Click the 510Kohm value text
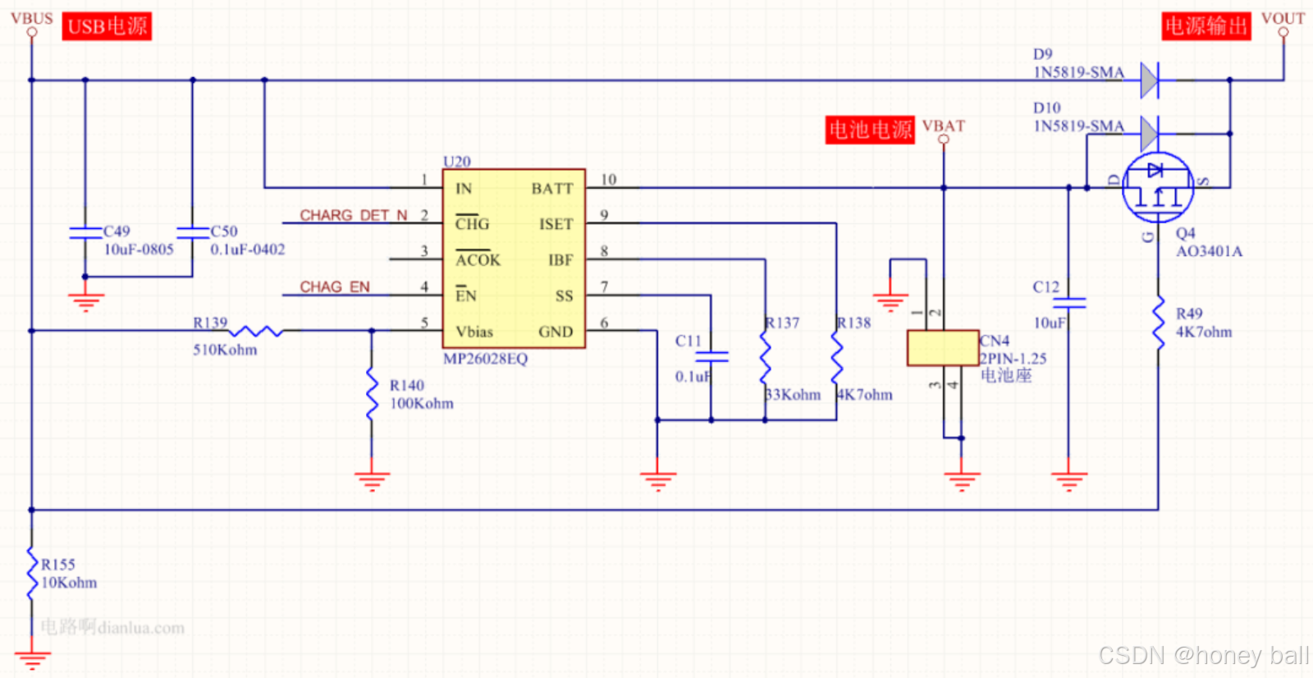 click(x=225, y=350)
